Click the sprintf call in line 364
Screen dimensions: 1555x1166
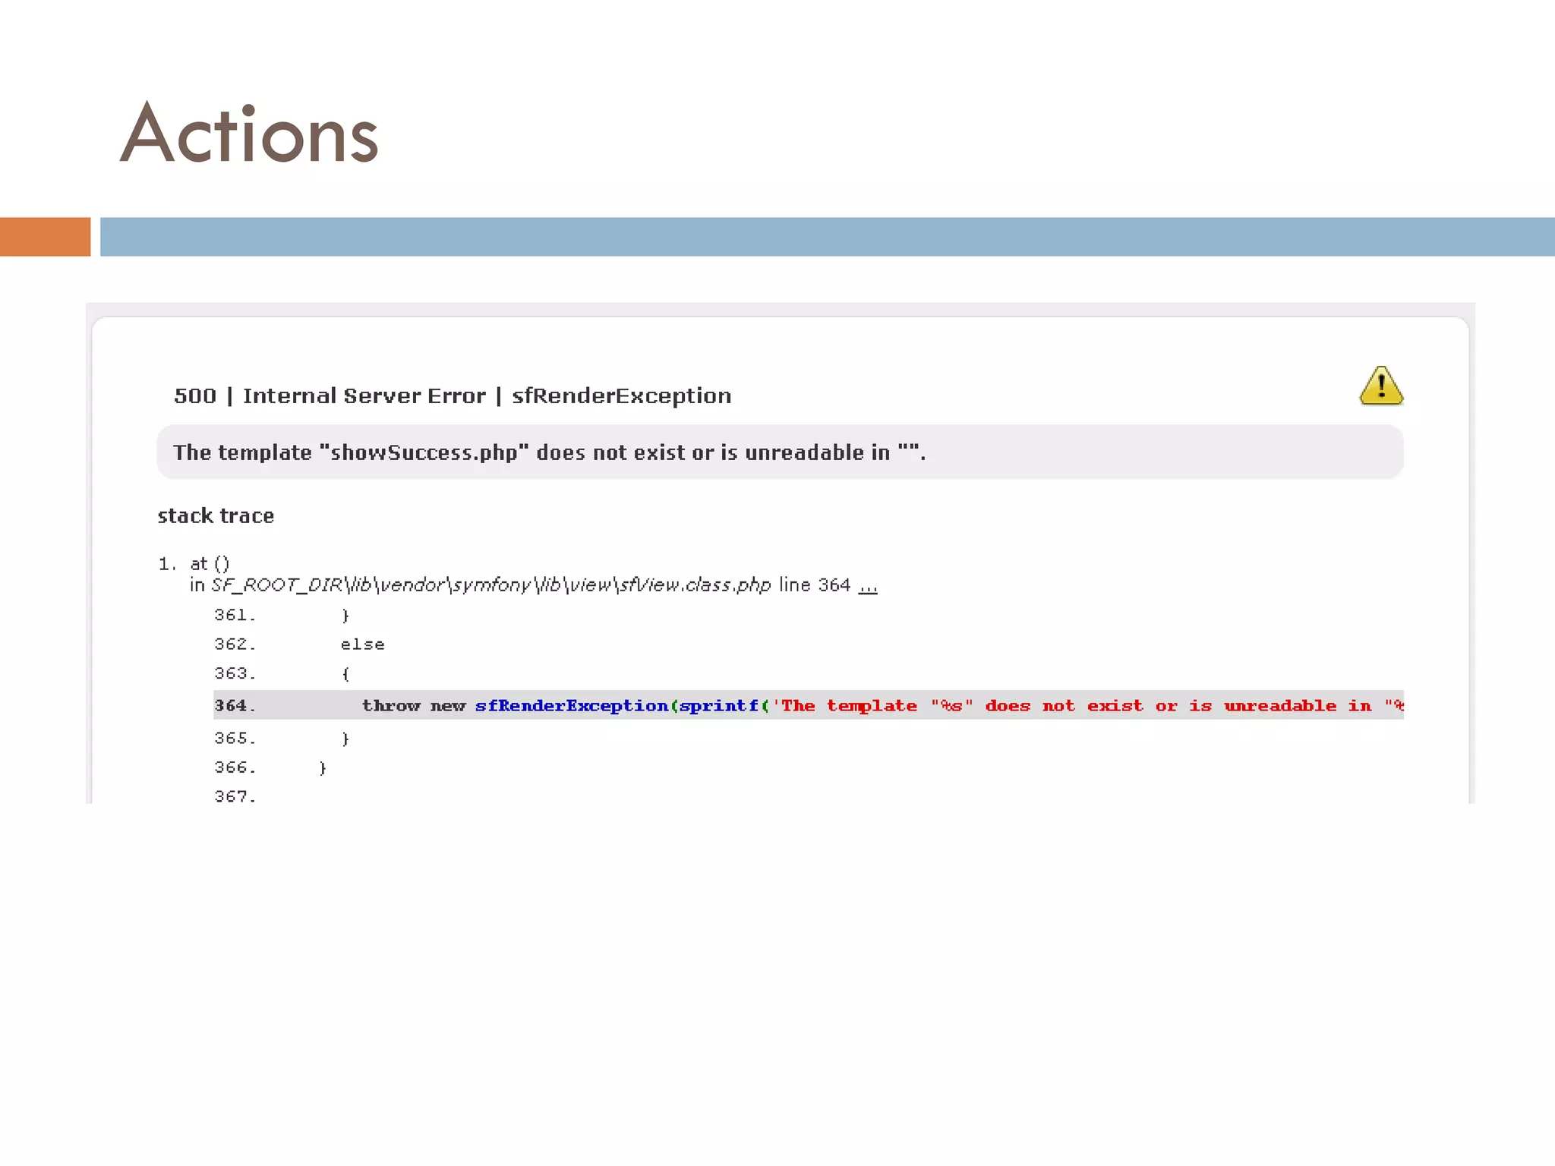pos(718,705)
